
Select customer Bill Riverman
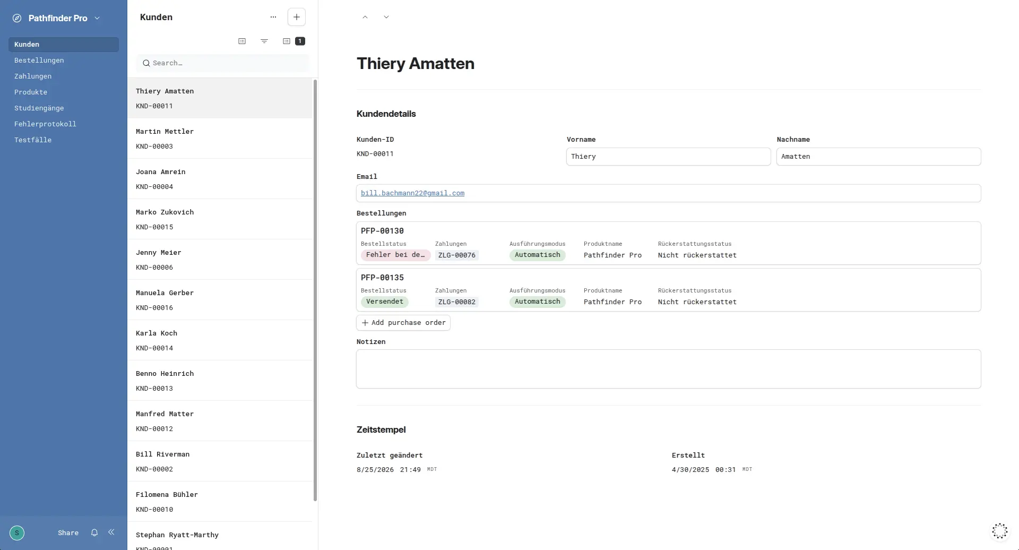coord(220,461)
